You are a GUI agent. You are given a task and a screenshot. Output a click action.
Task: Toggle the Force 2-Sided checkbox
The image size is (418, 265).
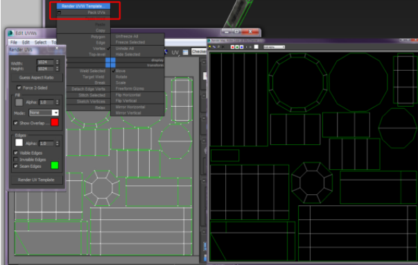[19, 87]
